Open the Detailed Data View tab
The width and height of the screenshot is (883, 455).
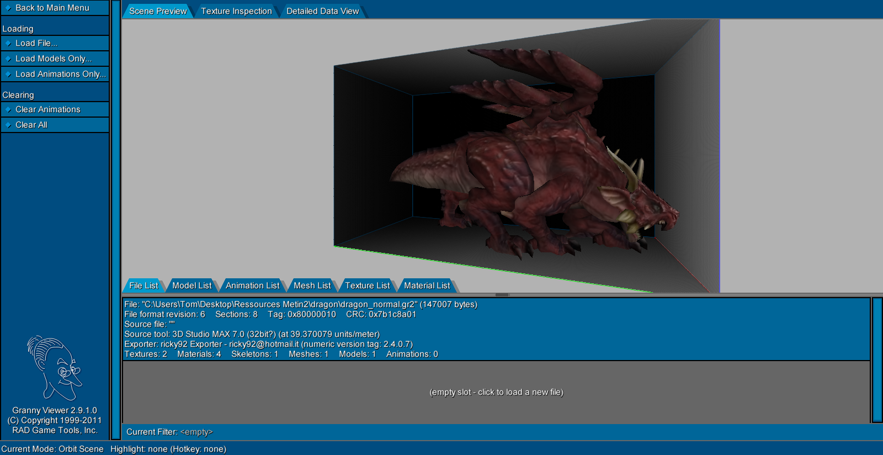point(322,11)
